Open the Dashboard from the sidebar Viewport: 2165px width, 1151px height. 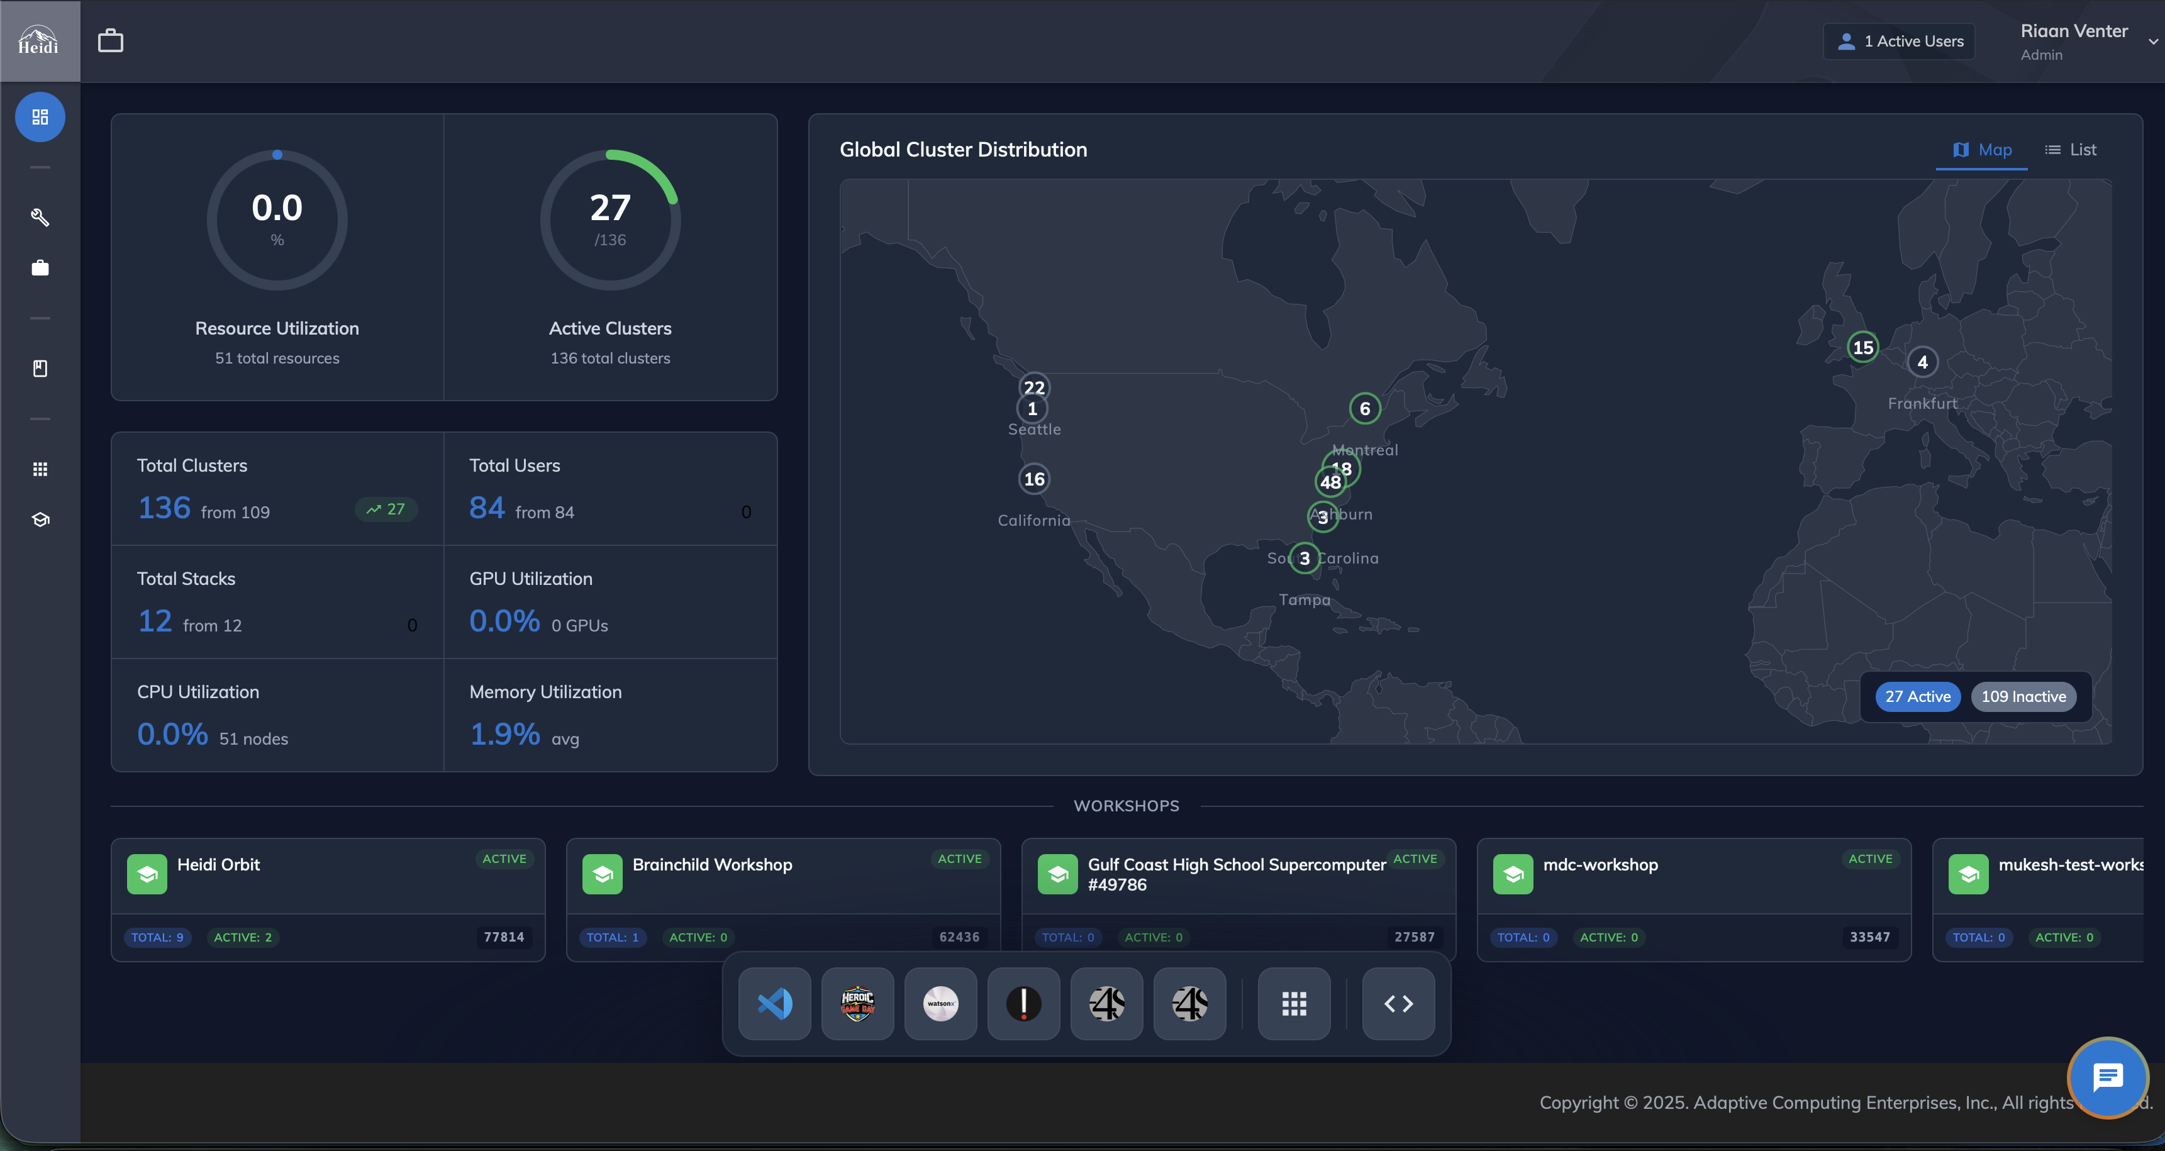click(40, 117)
